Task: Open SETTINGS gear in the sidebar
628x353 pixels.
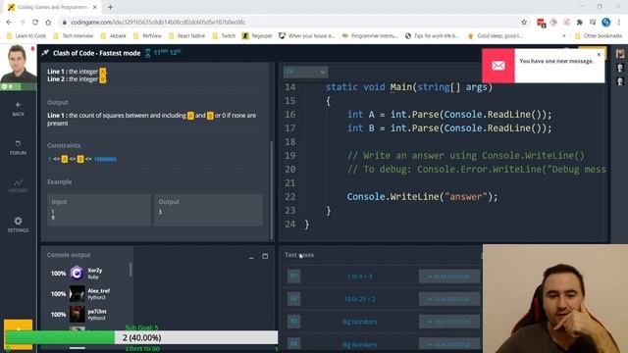Action: pos(18,225)
